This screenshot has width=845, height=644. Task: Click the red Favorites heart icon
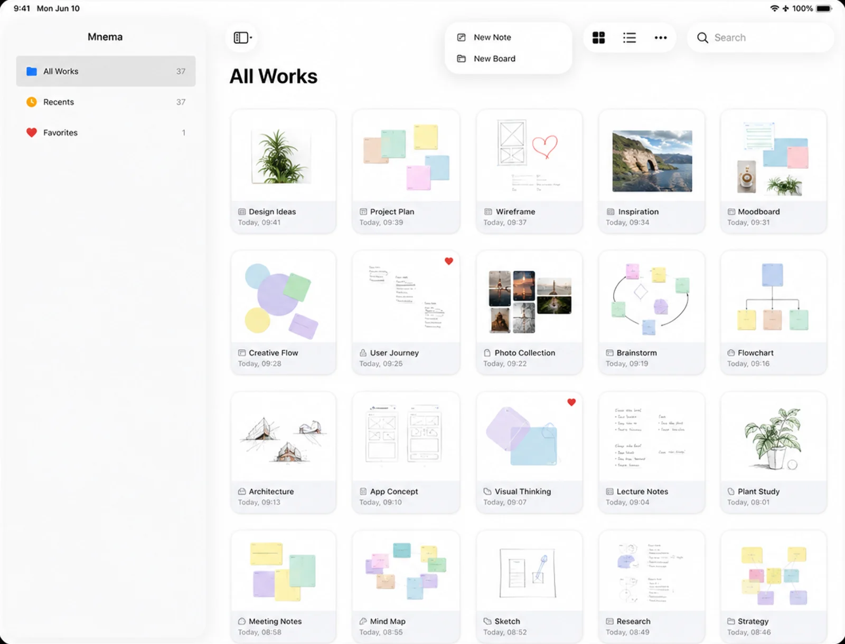(32, 132)
